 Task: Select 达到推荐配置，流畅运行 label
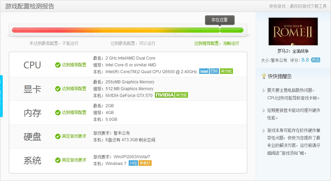(217, 44)
